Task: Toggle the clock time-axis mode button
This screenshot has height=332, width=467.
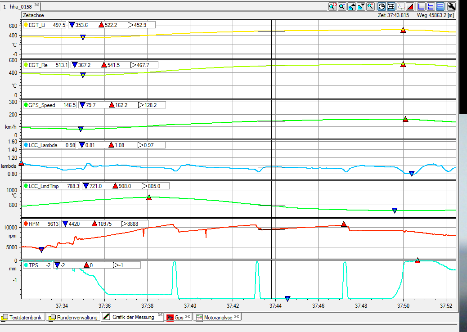Action: pos(382,6)
